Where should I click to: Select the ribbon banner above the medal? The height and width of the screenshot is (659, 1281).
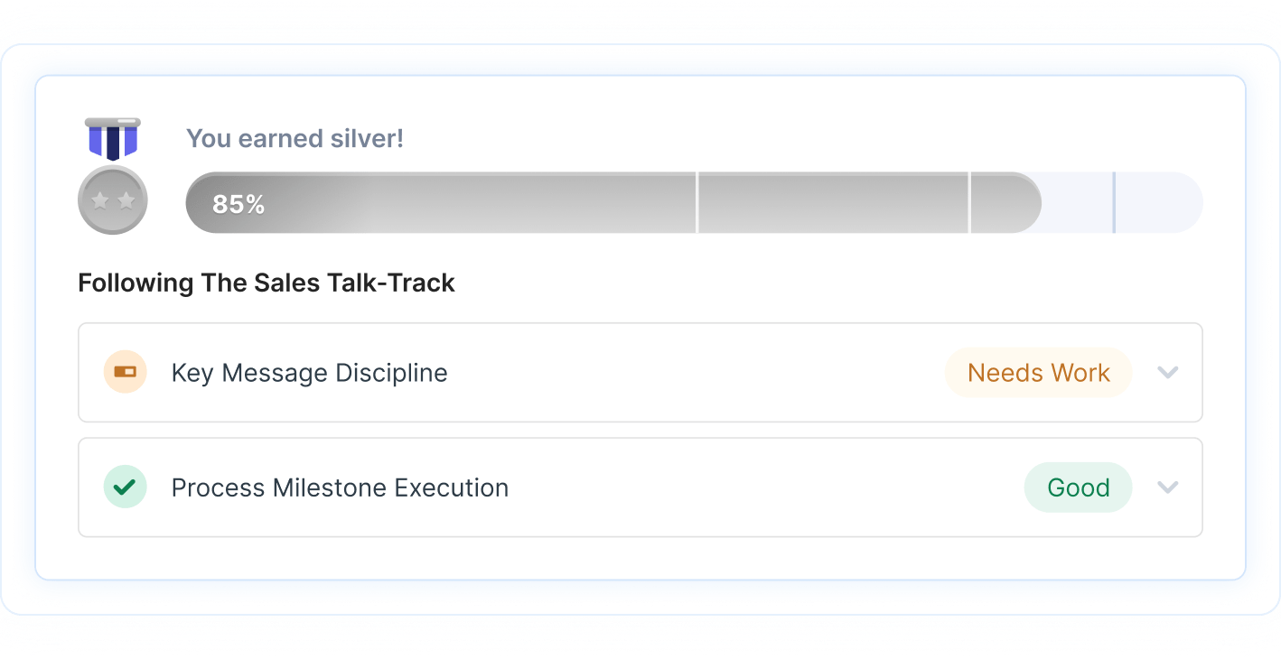pyautogui.click(x=112, y=137)
